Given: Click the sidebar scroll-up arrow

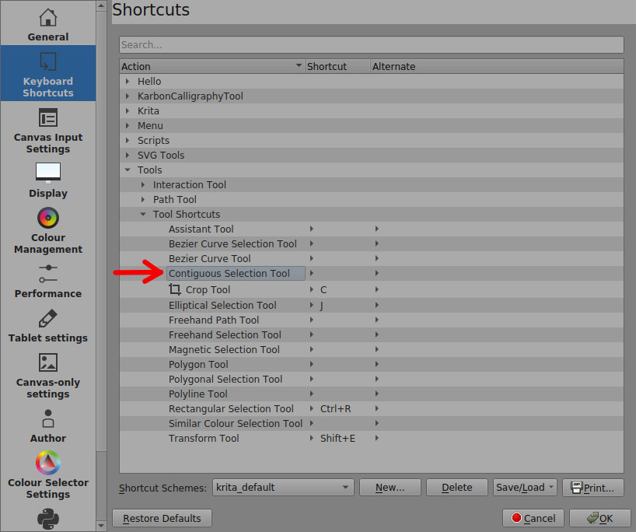Looking at the screenshot, I should tap(101, 5).
